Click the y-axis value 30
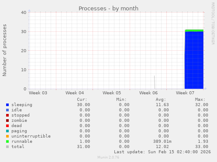The height and width of the screenshot is (162, 217). (24, 31)
